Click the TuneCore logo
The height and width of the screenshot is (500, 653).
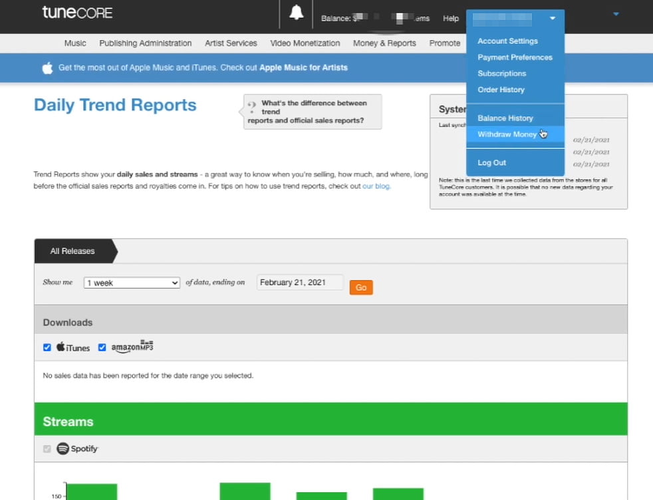77,13
